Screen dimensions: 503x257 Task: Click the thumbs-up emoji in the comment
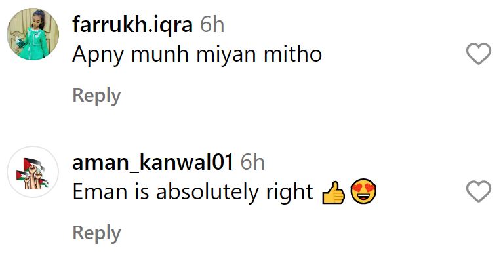333,192
